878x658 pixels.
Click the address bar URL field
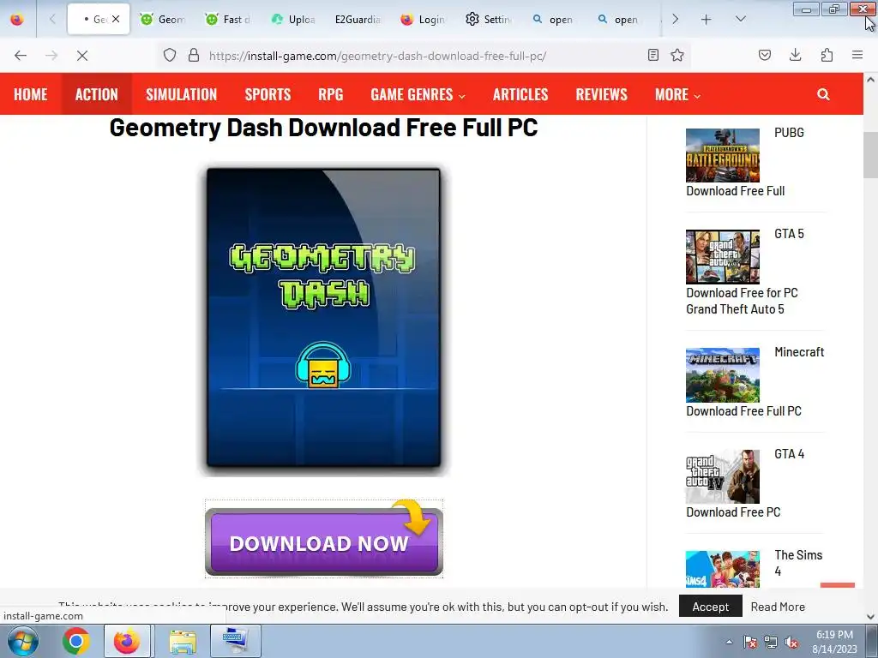[x=377, y=56]
